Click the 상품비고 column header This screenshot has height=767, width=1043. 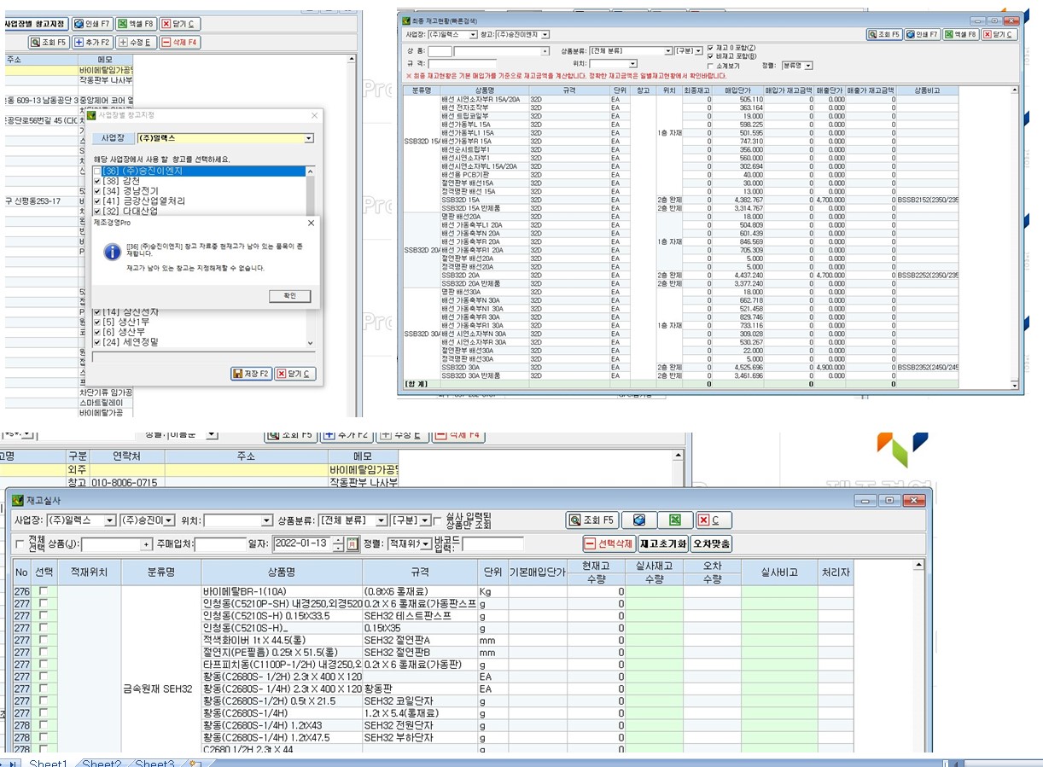click(928, 90)
